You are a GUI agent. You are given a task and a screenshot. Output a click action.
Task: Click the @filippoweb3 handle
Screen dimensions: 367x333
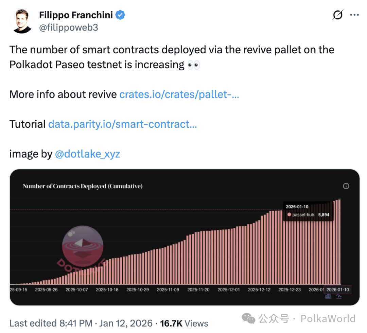(x=69, y=28)
